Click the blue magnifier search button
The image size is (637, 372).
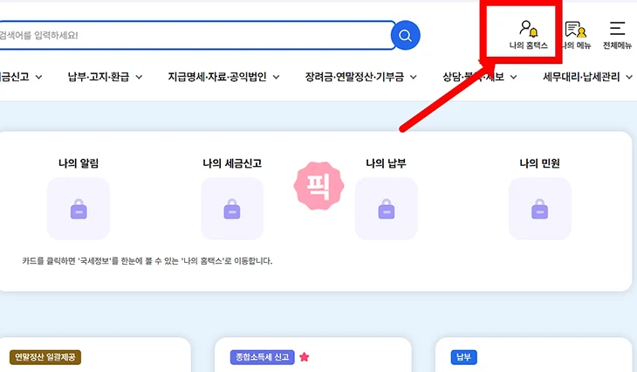pos(405,35)
